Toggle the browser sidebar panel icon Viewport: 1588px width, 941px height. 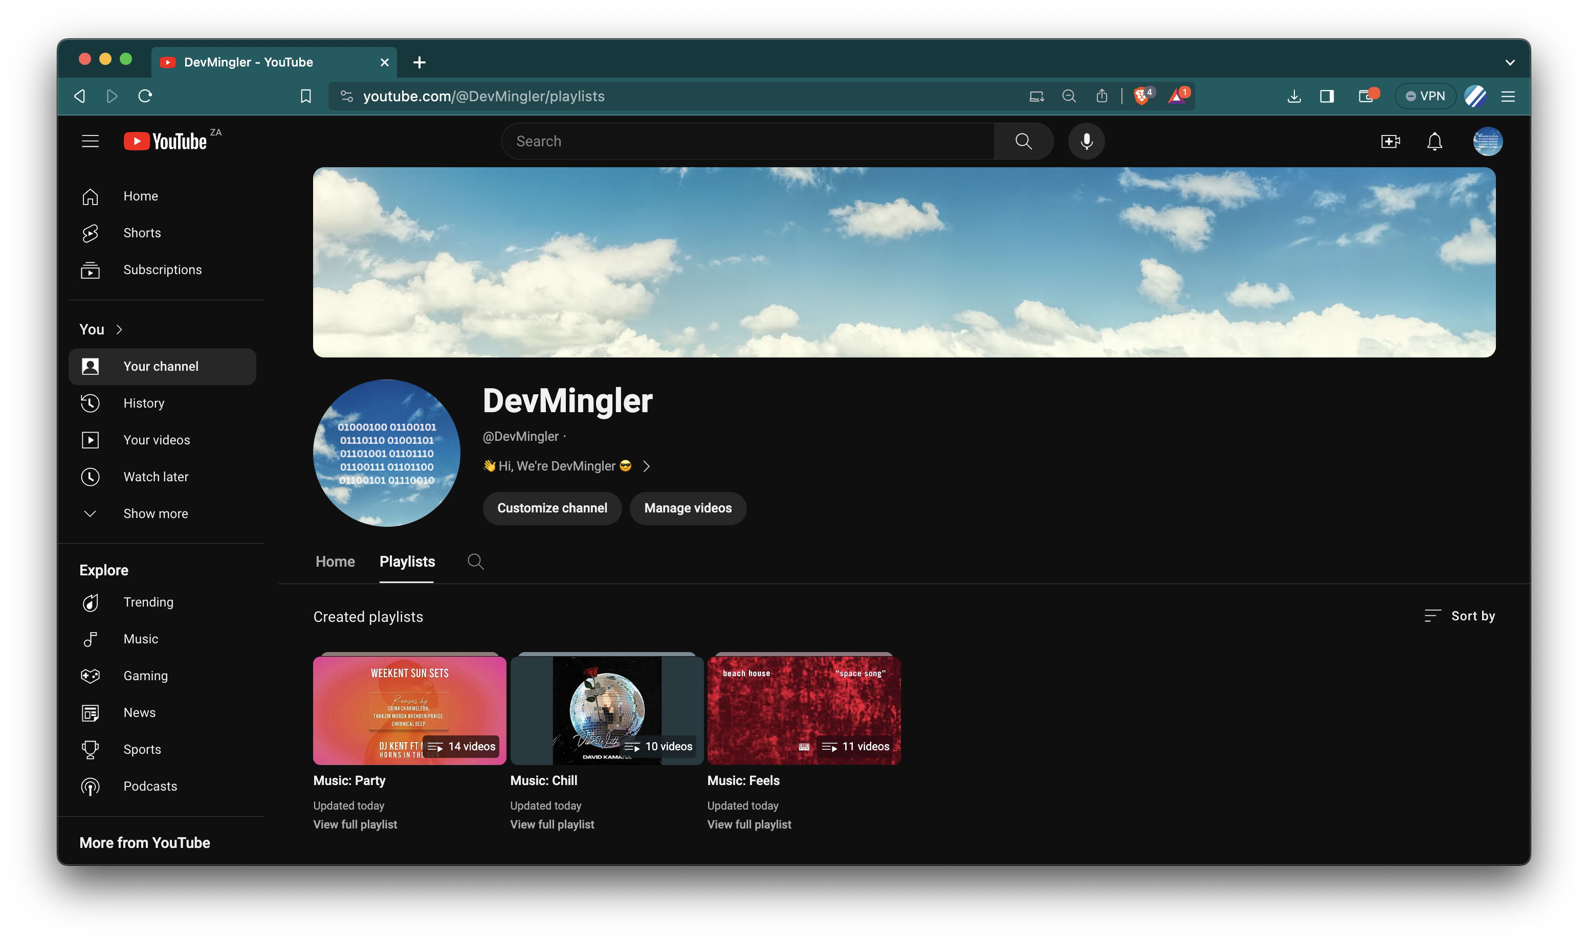(x=1327, y=96)
